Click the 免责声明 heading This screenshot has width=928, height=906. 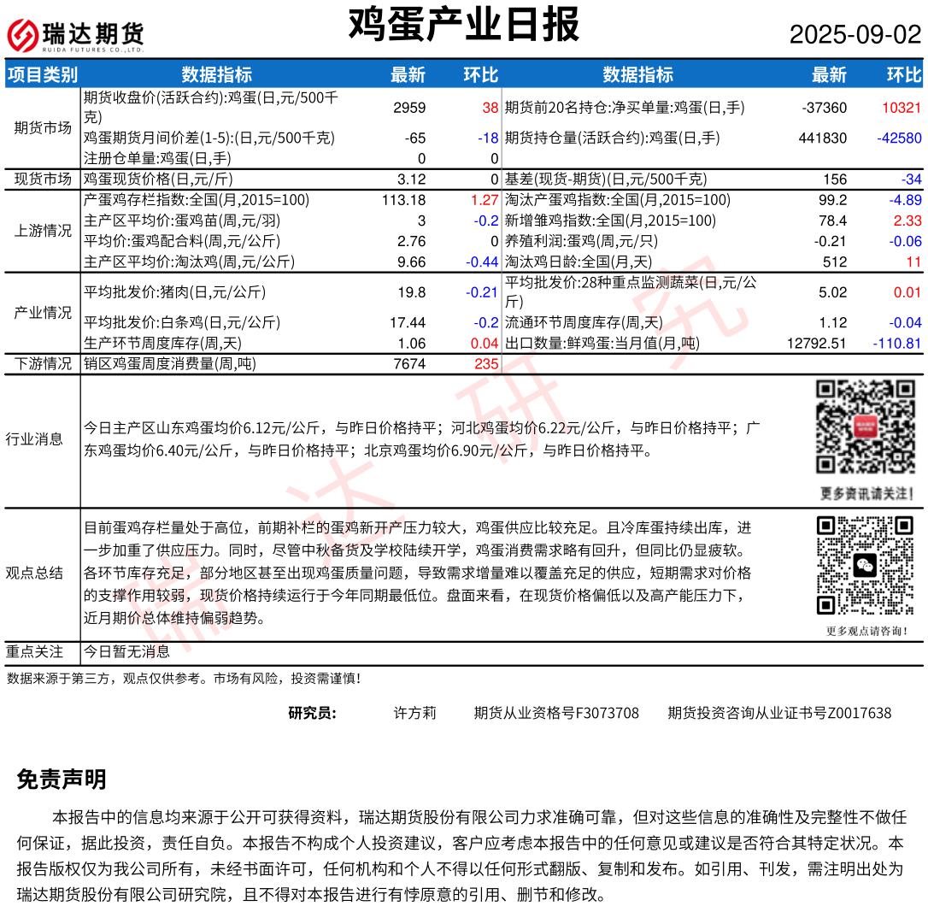pyautogui.click(x=62, y=780)
